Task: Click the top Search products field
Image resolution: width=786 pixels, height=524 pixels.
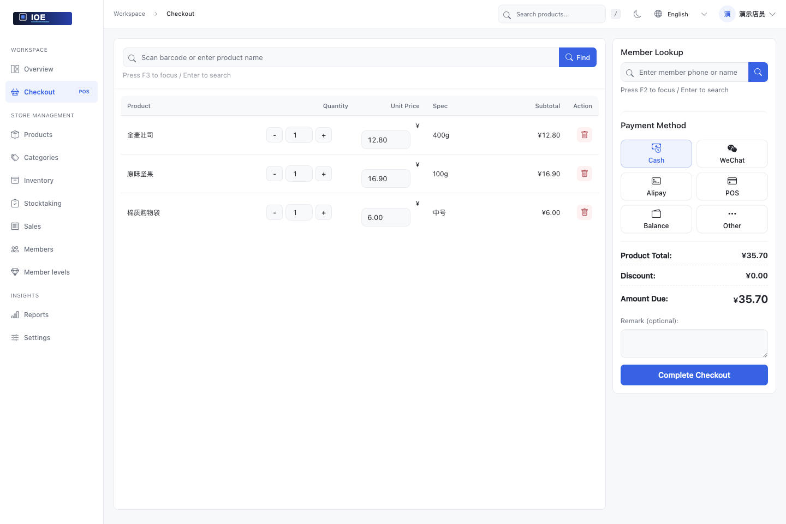Action: point(551,14)
